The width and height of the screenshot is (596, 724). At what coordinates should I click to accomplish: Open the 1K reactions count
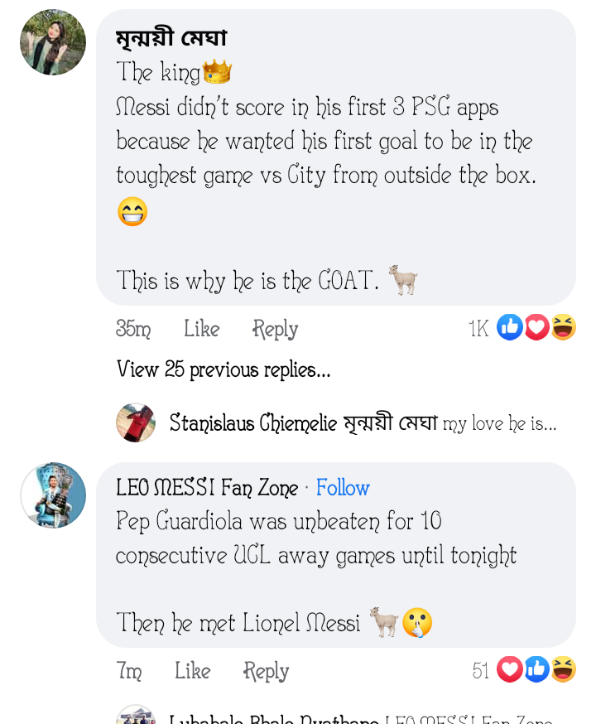(478, 329)
